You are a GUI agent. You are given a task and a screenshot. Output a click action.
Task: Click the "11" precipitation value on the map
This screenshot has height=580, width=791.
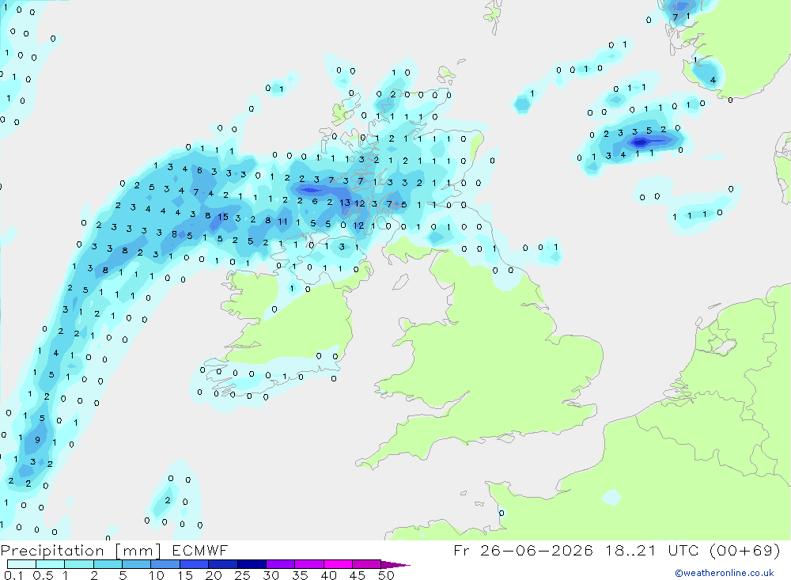[x=282, y=221]
